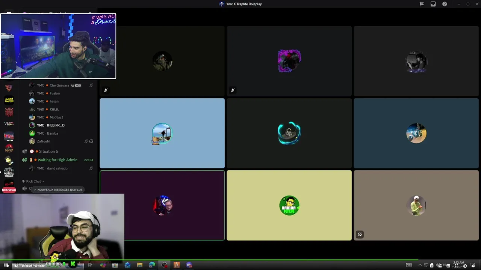Click the Ymc X Traplife Roleplay title
This screenshot has width=481, height=270.
point(244,4)
